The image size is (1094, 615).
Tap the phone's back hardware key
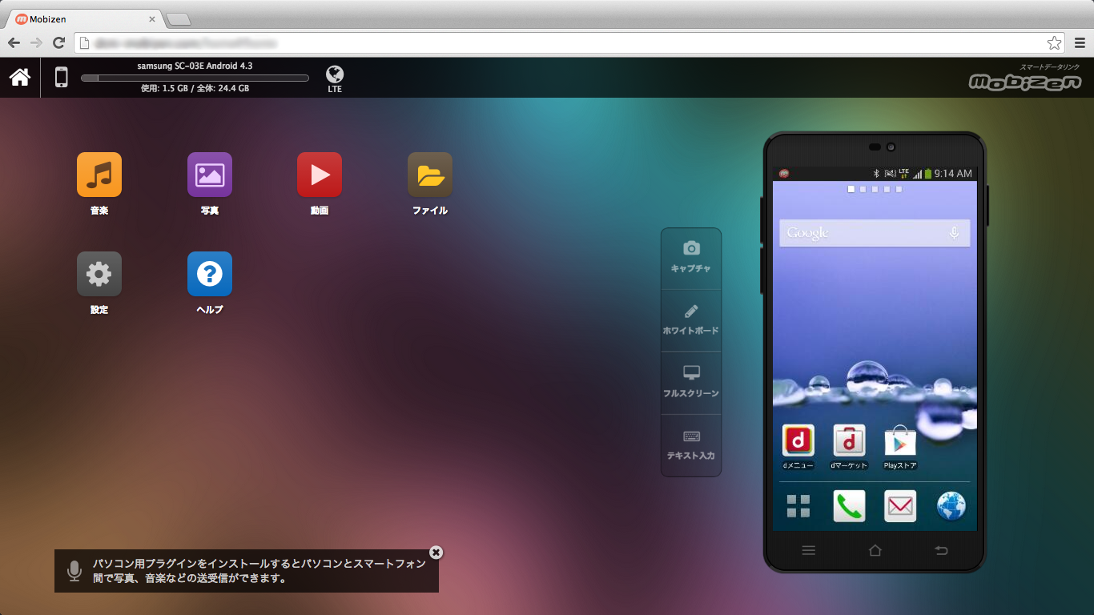point(941,550)
